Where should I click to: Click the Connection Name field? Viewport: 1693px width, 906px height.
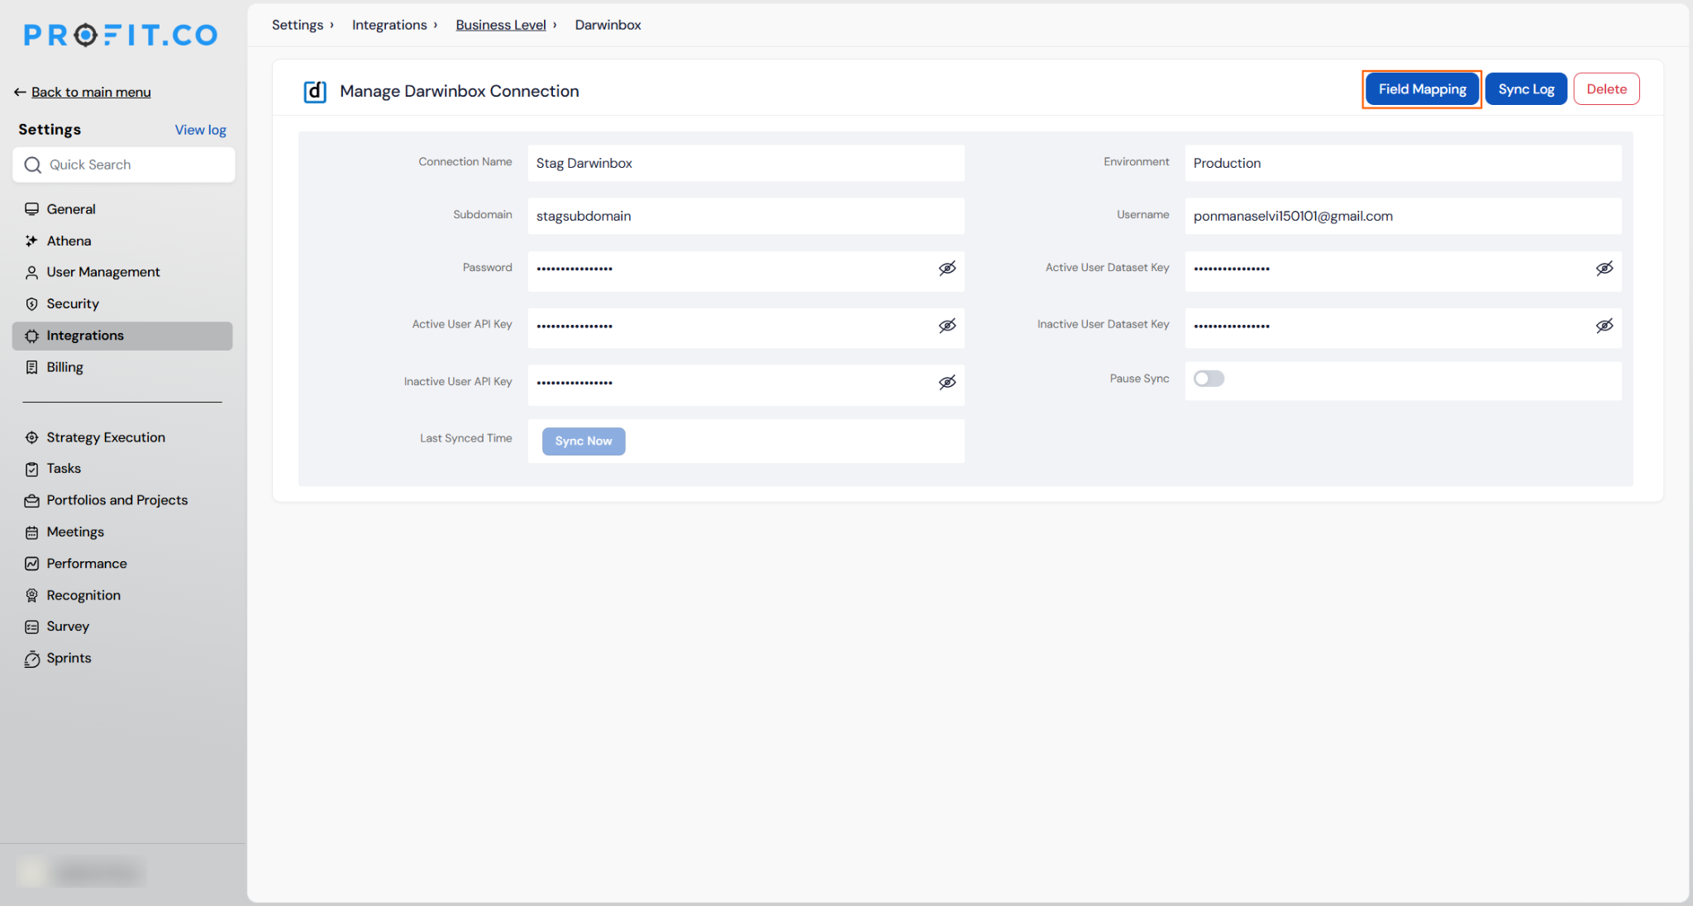[746, 163]
